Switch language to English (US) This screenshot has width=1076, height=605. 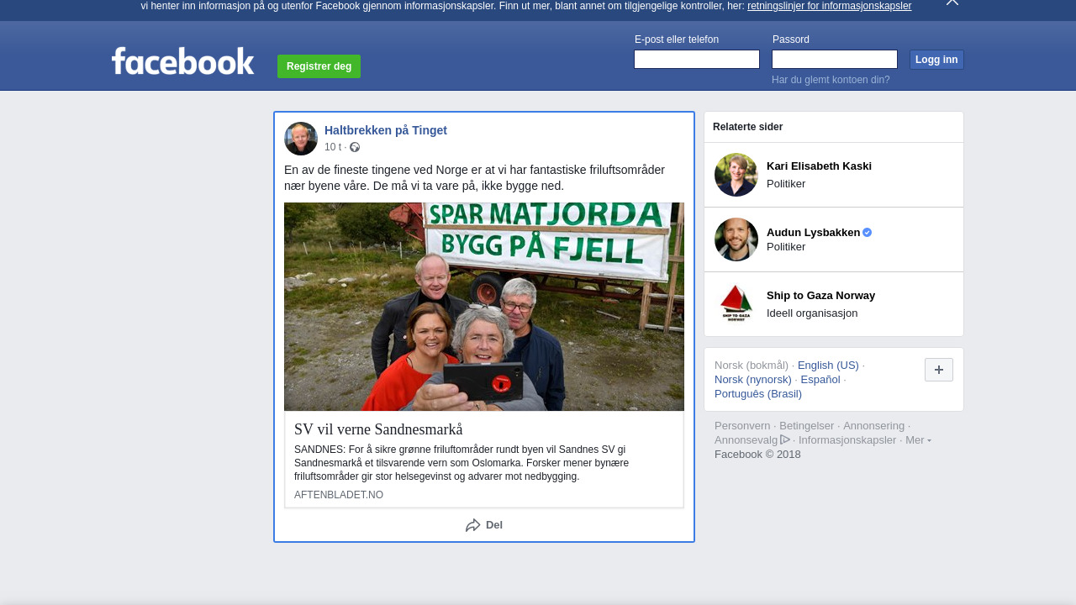(x=828, y=366)
